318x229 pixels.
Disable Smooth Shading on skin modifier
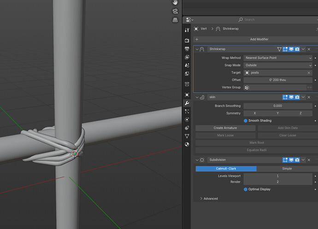pos(245,121)
